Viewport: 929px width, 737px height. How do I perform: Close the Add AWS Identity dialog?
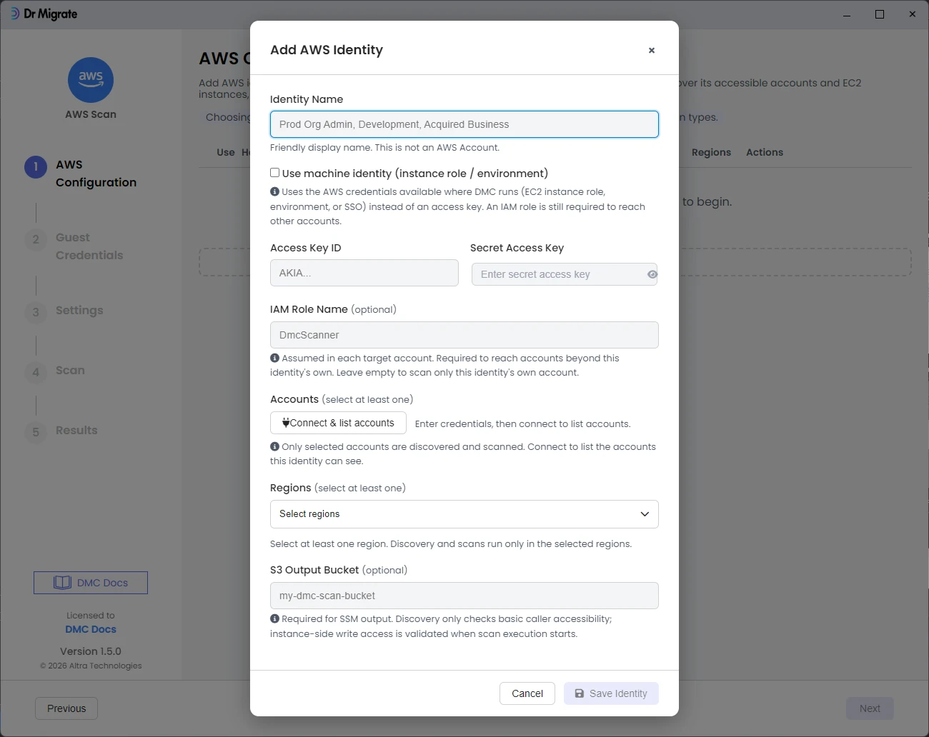(x=651, y=50)
